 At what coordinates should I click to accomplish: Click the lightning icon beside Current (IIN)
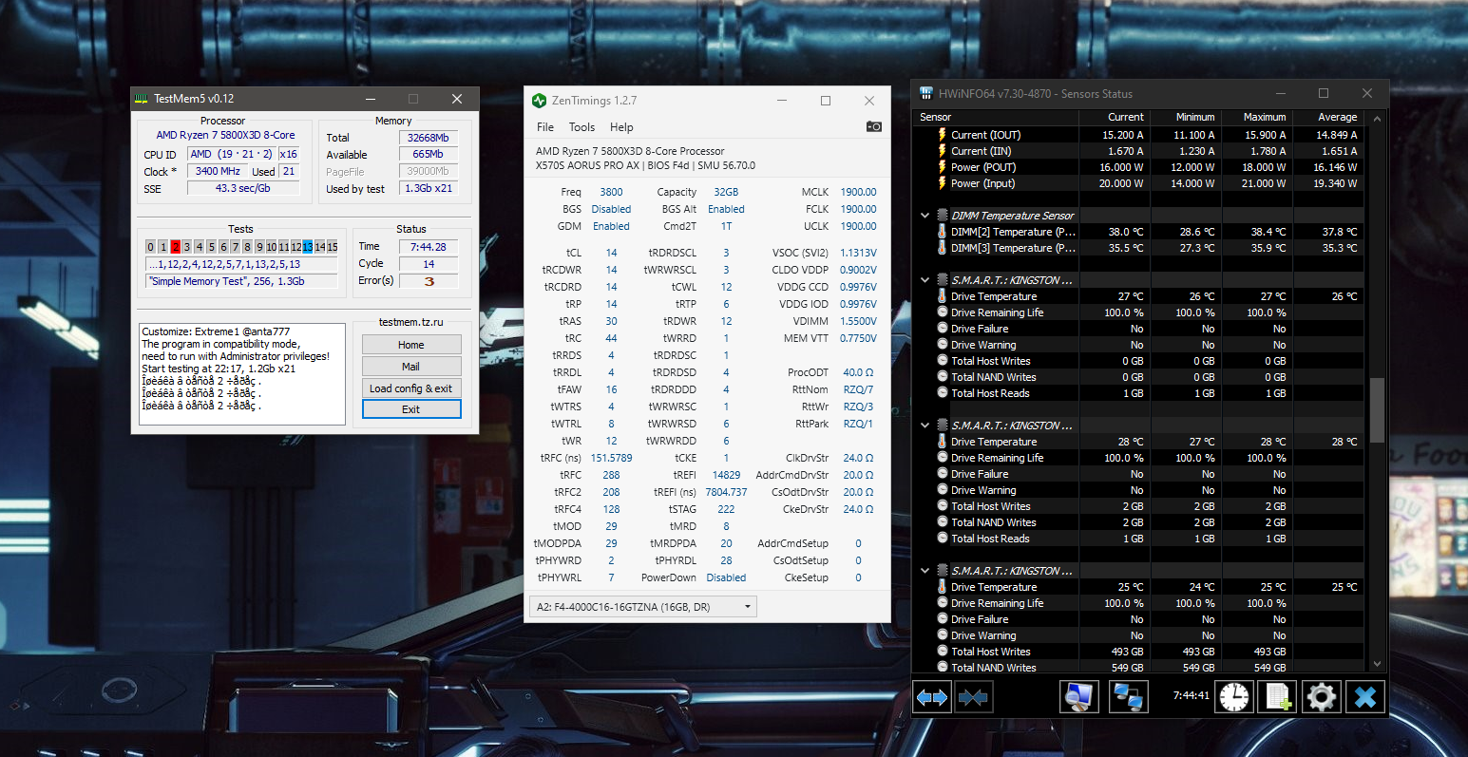[942, 151]
